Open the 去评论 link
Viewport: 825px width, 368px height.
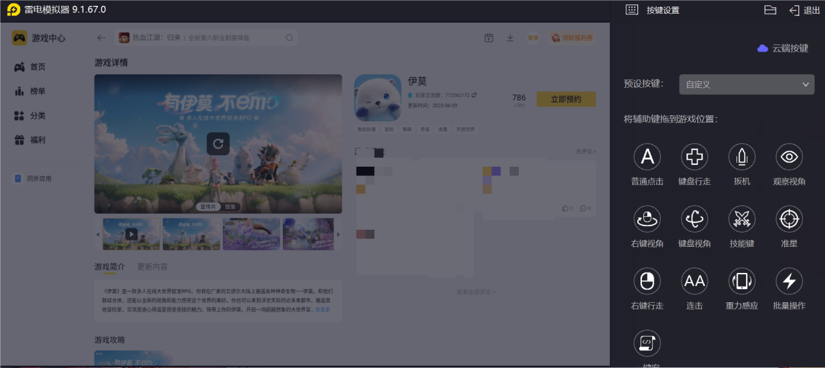585,152
